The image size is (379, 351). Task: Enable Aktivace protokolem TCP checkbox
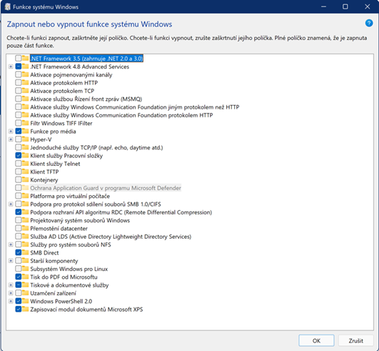click(18, 91)
